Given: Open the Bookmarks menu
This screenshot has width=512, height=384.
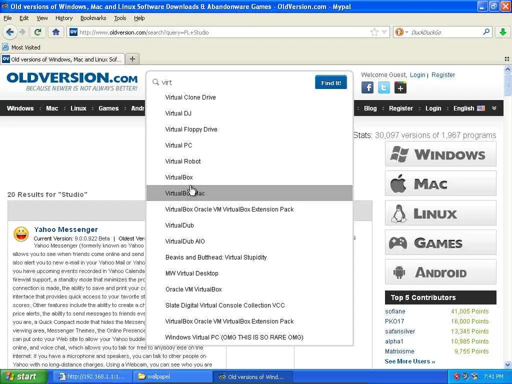Looking at the screenshot, I should pyautogui.click(x=93, y=18).
